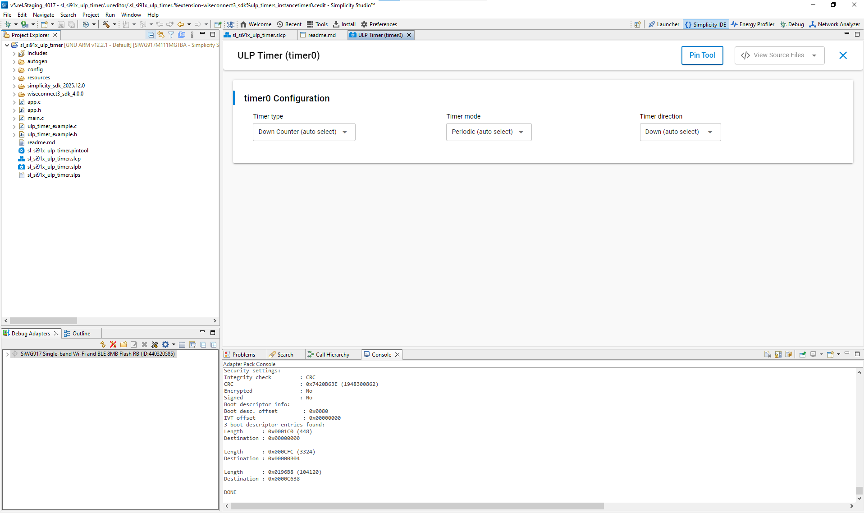Clear the Adapter Pack Console output
The height and width of the screenshot is (513, 864).
[x=768, y=354]
